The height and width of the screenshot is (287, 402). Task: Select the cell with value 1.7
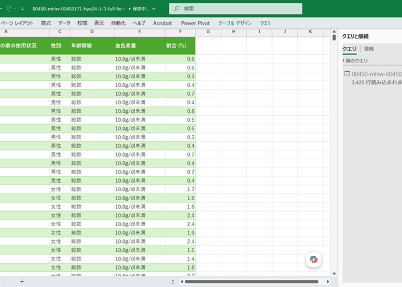(180, 189)
